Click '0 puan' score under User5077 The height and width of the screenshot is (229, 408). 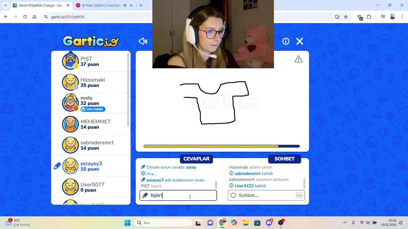(x=88, y=190)
